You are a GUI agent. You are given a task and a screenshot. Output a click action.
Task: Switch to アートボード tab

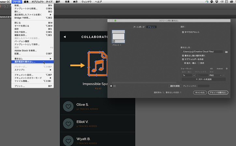[139, 27]
